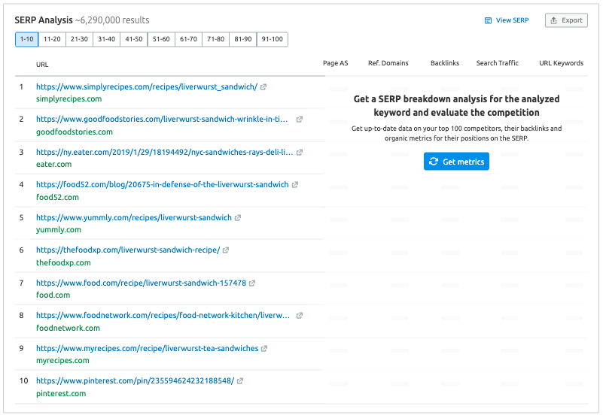
Task: Switch to the 11-20 results tab
Action: (52, 39)
